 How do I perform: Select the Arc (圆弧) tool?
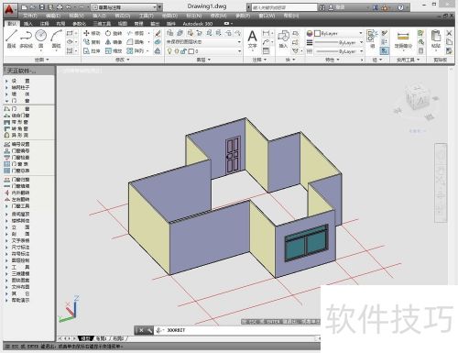pyautogui.click(x=56, y=39)
